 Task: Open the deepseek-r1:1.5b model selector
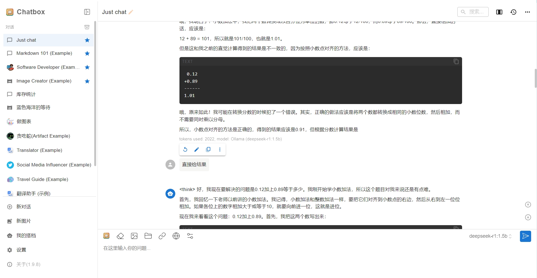(x=490, y=236)
